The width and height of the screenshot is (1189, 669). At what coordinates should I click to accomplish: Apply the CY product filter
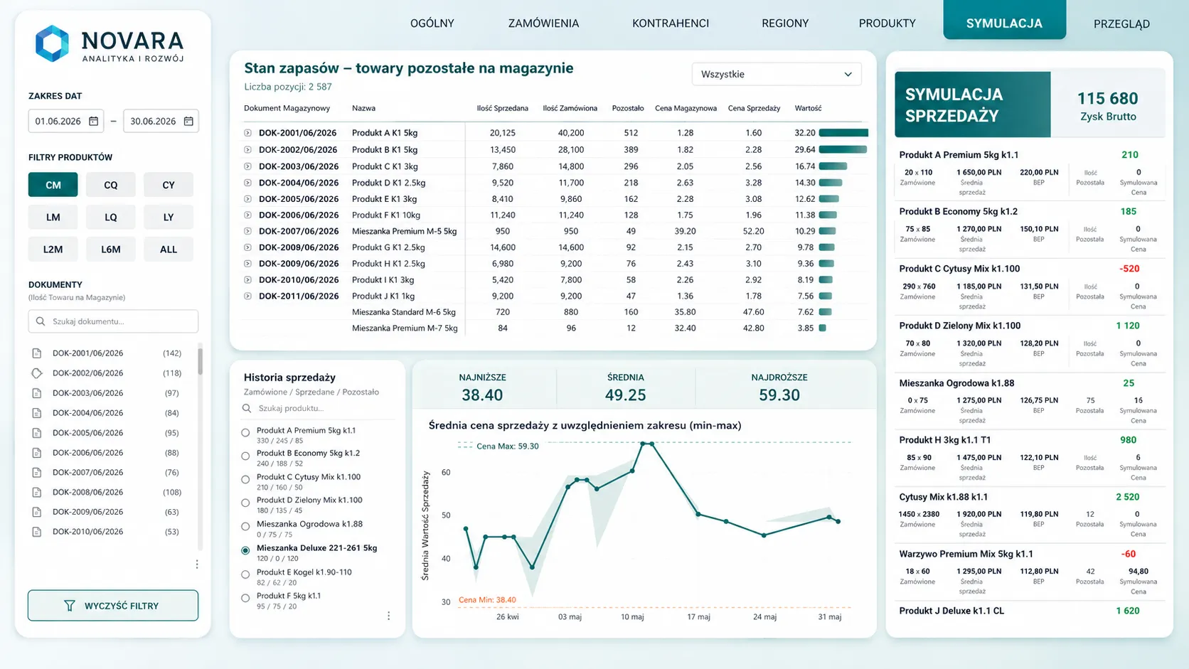[x=169, y=185]
